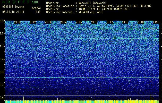Click the 1.1 kHz axis label
This screenshot has width=162, height=103.
coord(2,33)
